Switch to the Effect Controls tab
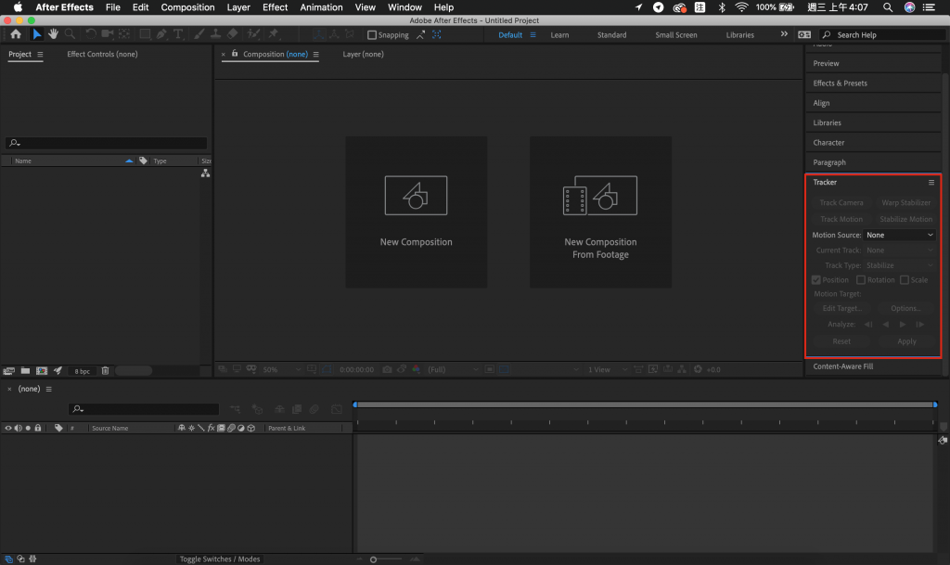This screenshot has height=565, width=950. (x=102, y=55)
